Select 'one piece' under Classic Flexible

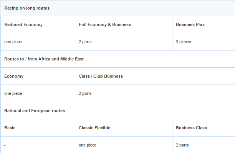(x=88, y=145)
